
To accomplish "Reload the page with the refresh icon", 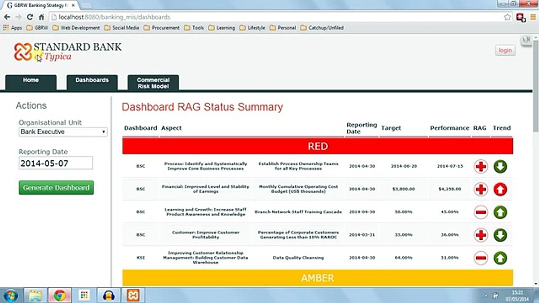I will 29,17.
